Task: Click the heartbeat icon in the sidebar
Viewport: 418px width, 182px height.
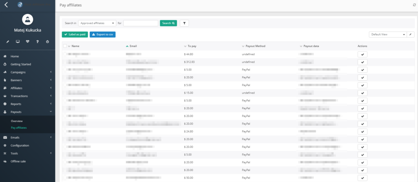Action: pyautogui.click(x=27, y=42)
